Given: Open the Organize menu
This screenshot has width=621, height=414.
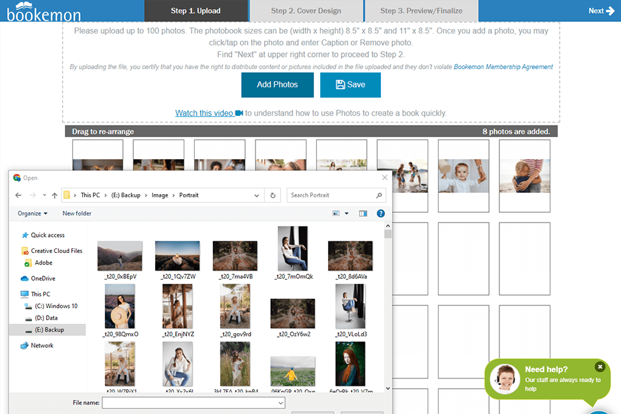Looking at the screenshot, I should tap(32, 213).
